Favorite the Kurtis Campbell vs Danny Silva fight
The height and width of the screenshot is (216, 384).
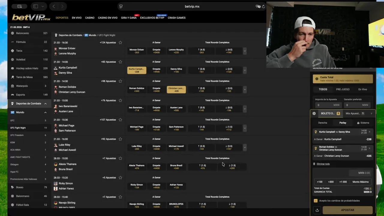pyautogui.click(x=120, y=62)
